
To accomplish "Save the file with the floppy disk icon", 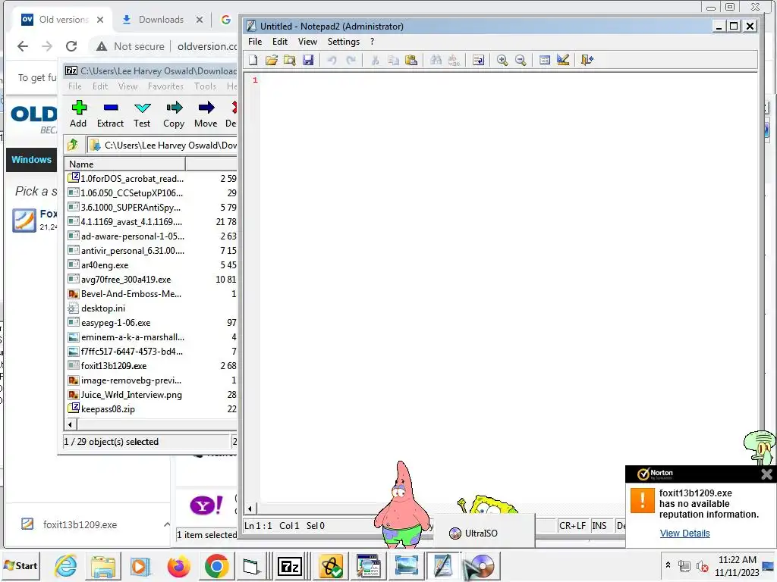I will [308, 60].
